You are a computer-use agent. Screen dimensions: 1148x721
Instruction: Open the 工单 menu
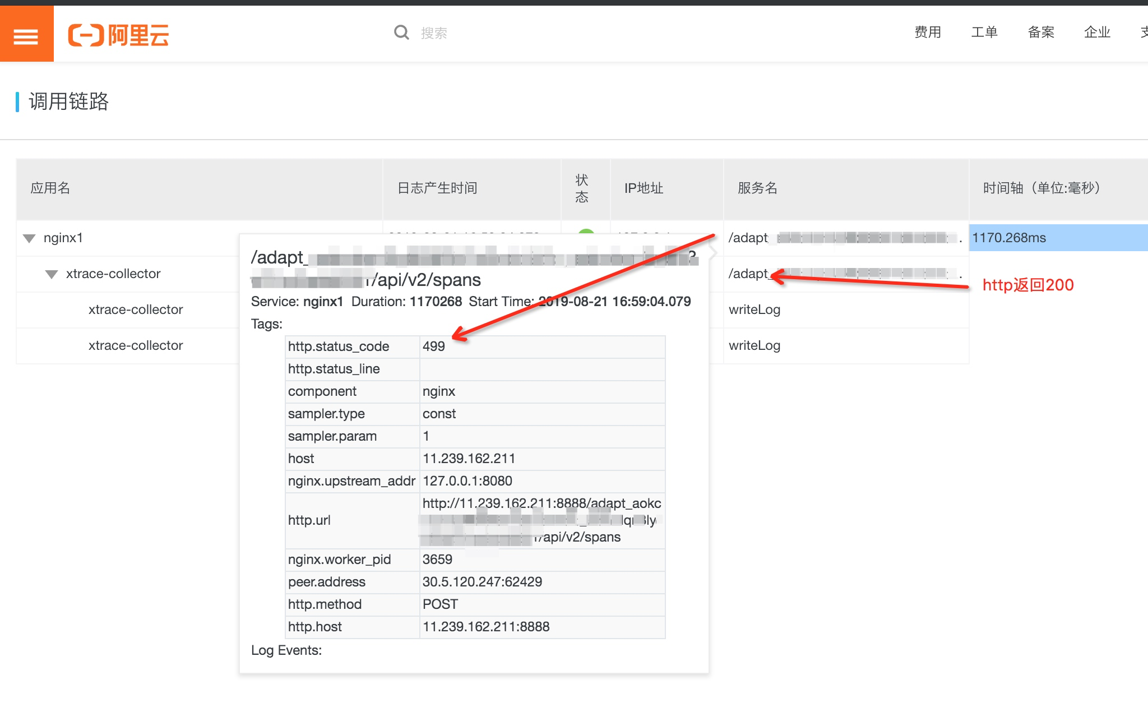pyautogui.click(x=984, y=33)
